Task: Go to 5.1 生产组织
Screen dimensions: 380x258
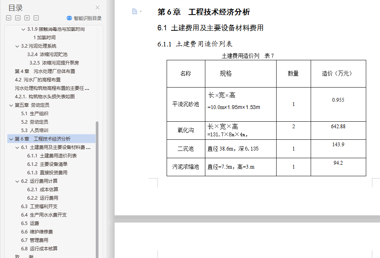Action: [34, 114]
